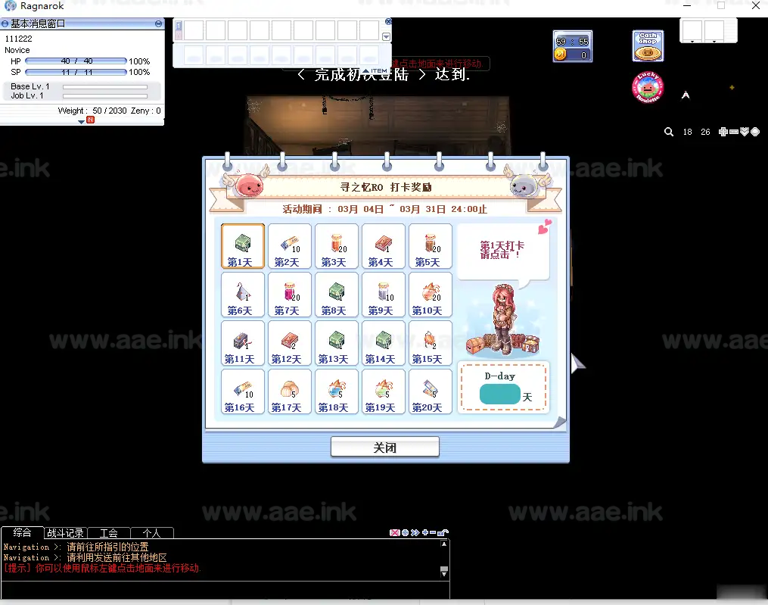
Task: Click the blue round dotted chat icon
Action: click(405, 532)
